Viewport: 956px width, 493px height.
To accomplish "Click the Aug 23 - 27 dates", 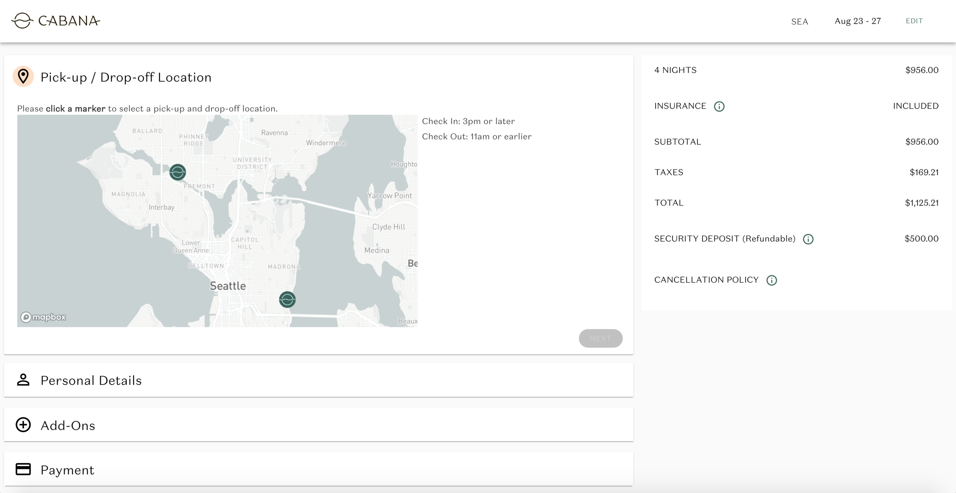I will tap(857, 21).
